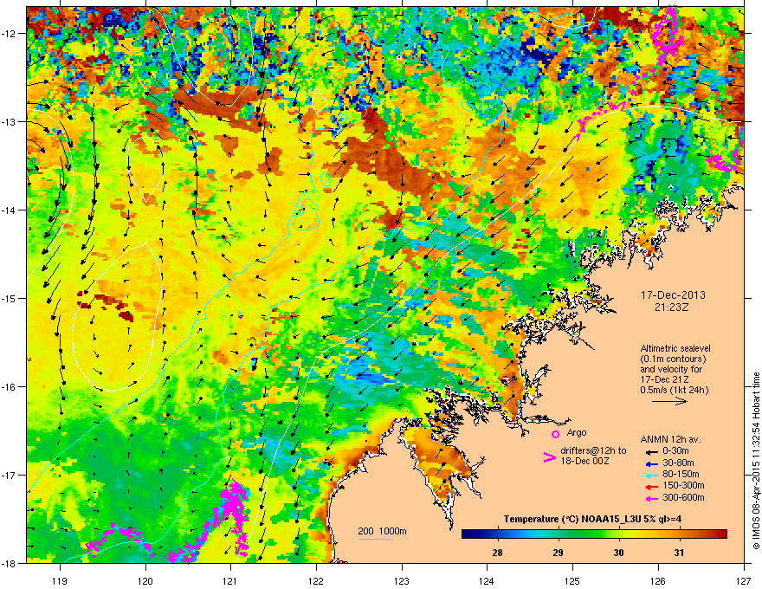The height and width of the screenshot is (589, 762).
Task: Click the longitude axis label 125
Action: (x=572, y=580)
